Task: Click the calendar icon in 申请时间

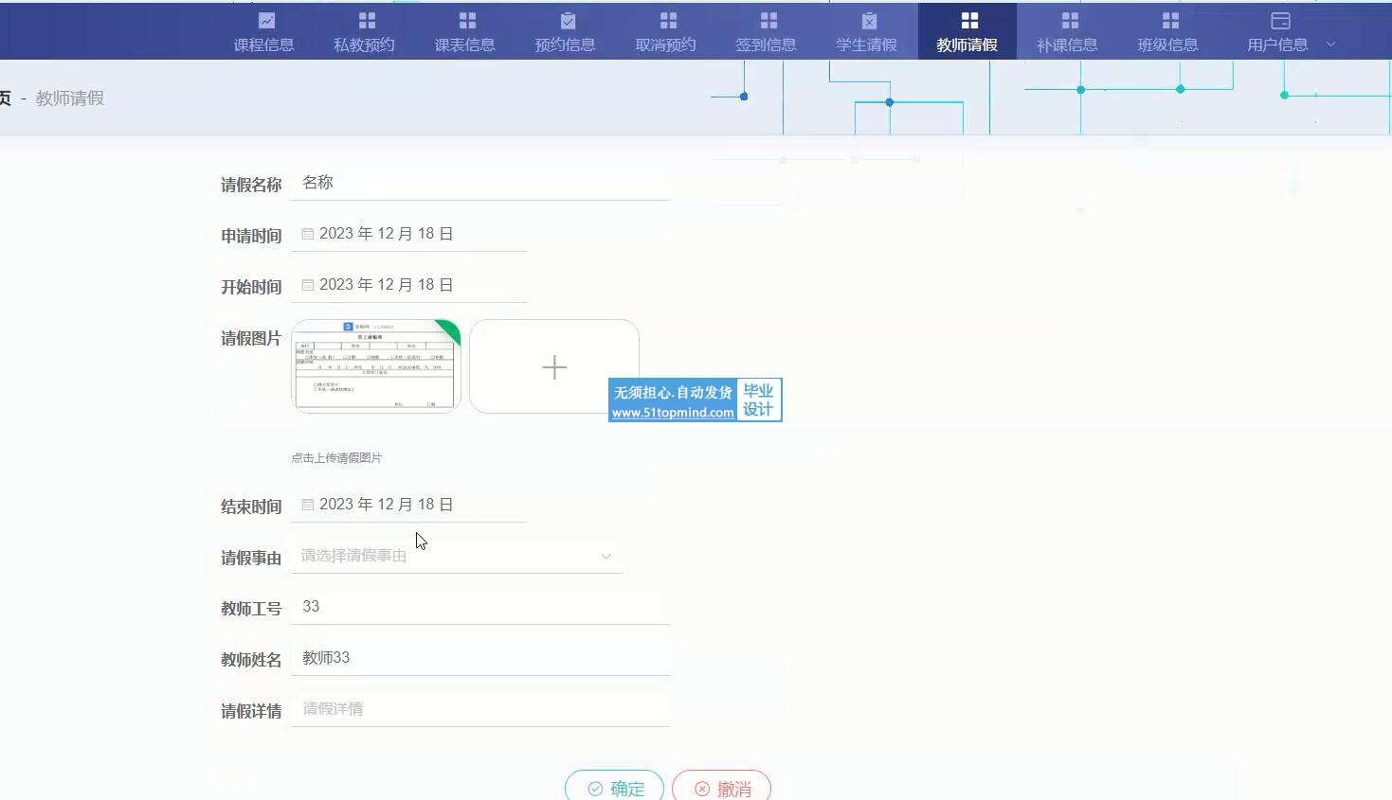Action: (x=308, y=234)
